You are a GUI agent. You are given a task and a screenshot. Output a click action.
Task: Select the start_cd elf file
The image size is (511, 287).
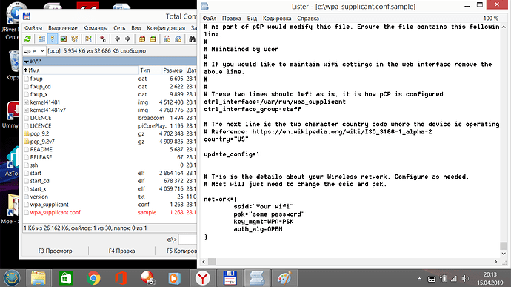[110, 181]
